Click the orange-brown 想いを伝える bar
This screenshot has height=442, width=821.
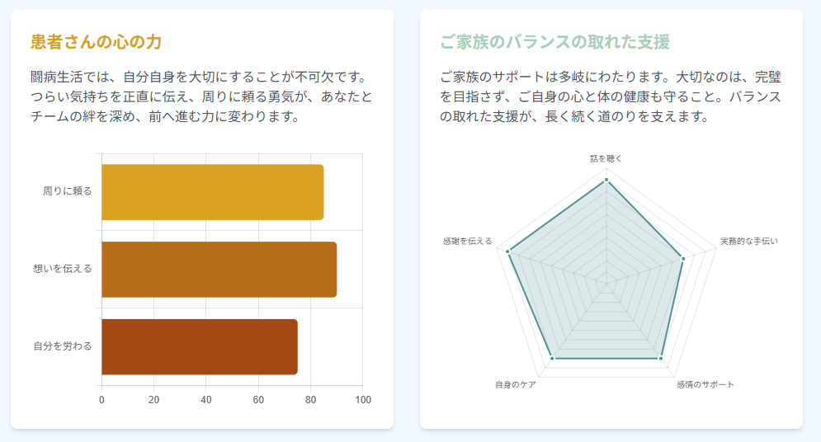[x=219, y=270]
